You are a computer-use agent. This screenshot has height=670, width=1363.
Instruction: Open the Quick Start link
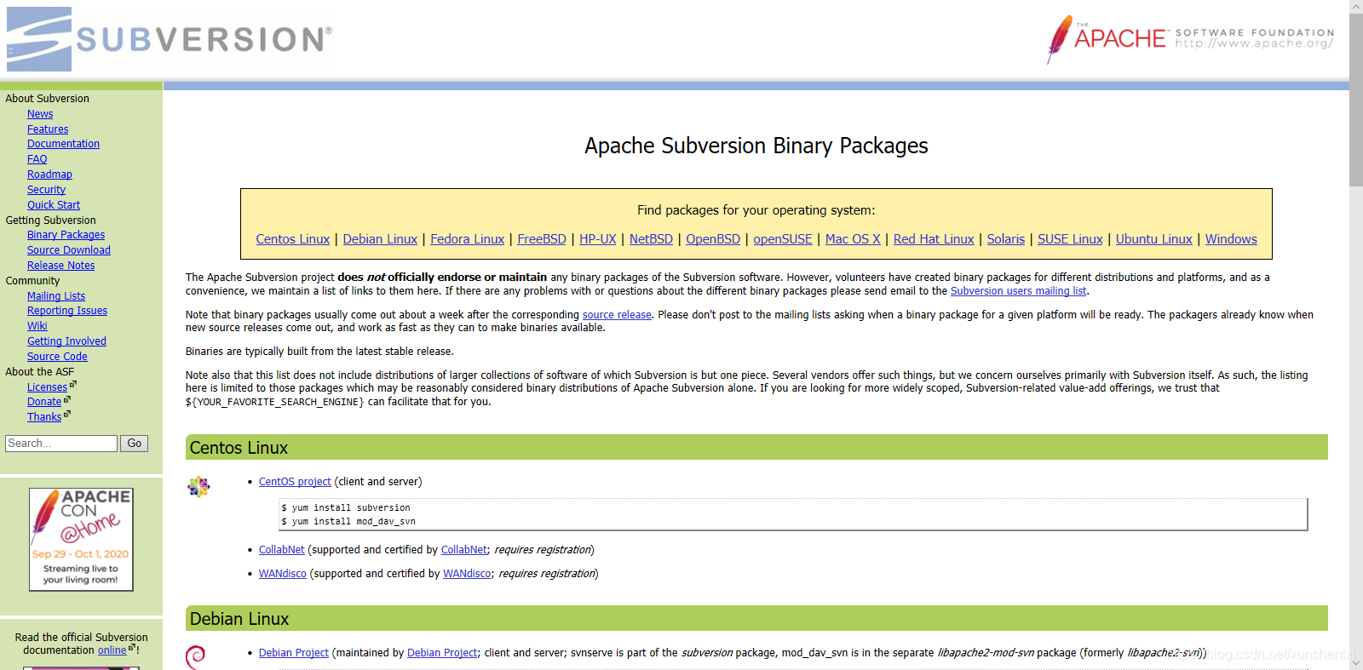(x=54, y=205)
